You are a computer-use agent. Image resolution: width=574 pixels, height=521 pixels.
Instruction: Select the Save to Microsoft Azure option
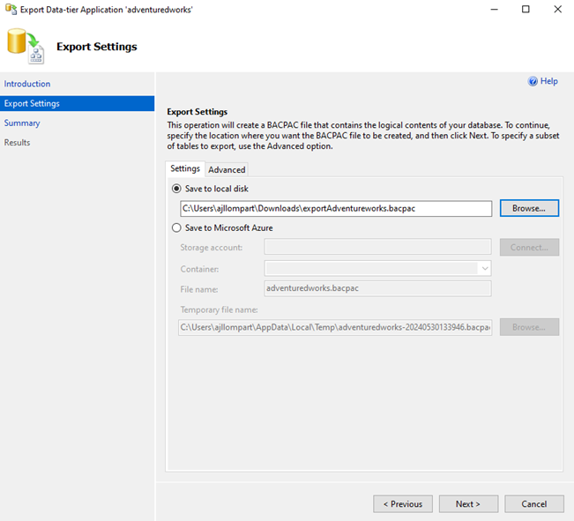[176, 227]
